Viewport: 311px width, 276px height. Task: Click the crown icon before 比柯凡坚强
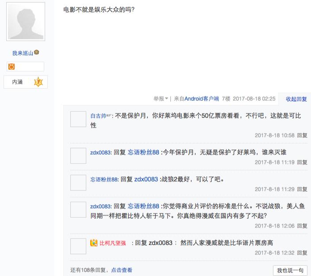click(94, 243)
